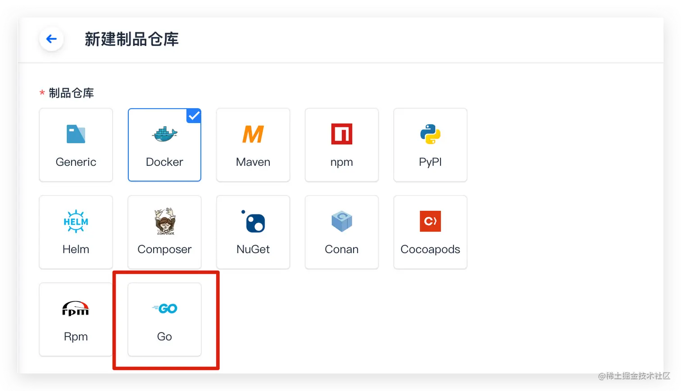Select the Generic repository card
The image size is (681, 391).
click(x=76, y=145)
